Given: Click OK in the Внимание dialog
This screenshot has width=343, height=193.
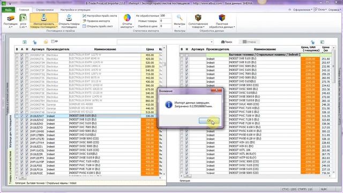Looking at the screenshot, I should (209, 121).
